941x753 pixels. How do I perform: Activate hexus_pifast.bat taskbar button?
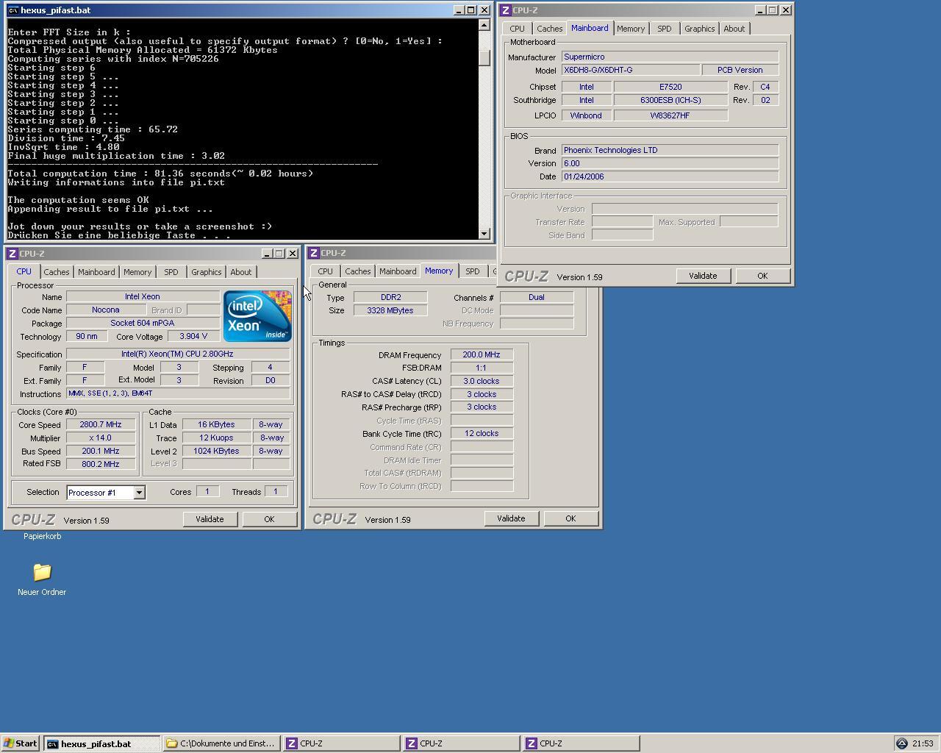pos(102,743)
